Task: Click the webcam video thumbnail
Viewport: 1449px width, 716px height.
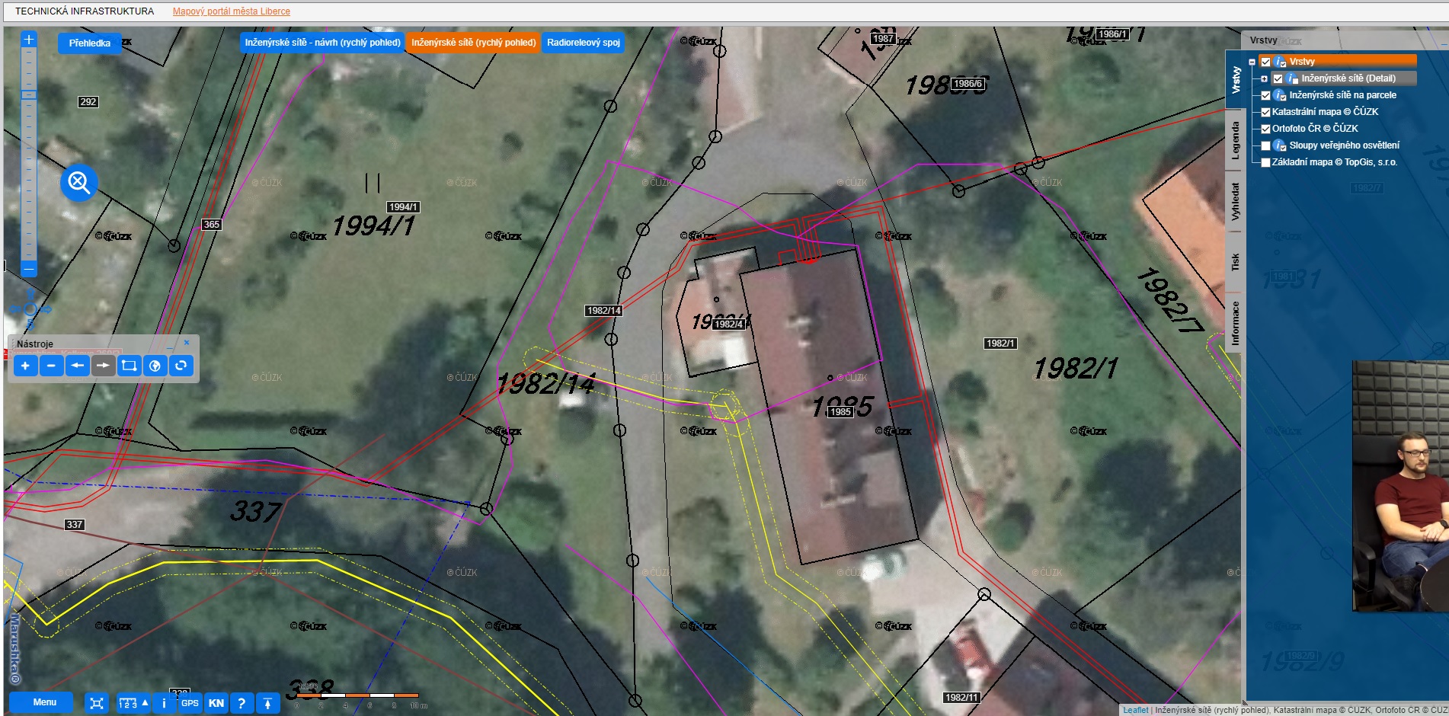Action: click(1400, 486)
